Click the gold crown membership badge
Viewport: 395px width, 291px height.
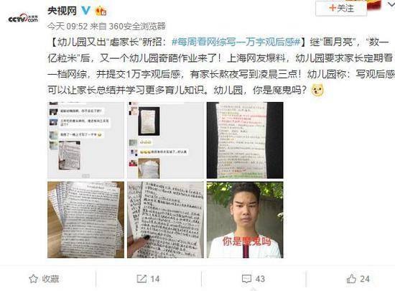pos(101,11)
